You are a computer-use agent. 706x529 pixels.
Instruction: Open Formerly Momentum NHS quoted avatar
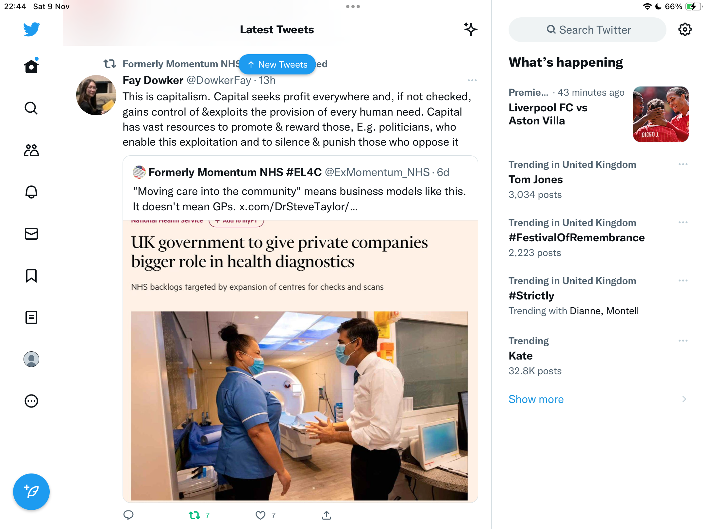pyautogui.click(x=139, y=172)
